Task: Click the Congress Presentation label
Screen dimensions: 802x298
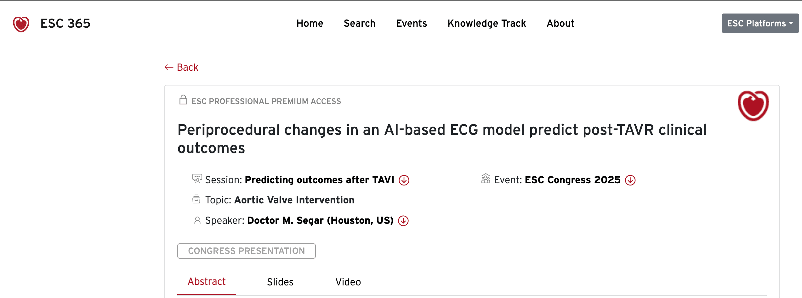Action: tap(247, 251)
